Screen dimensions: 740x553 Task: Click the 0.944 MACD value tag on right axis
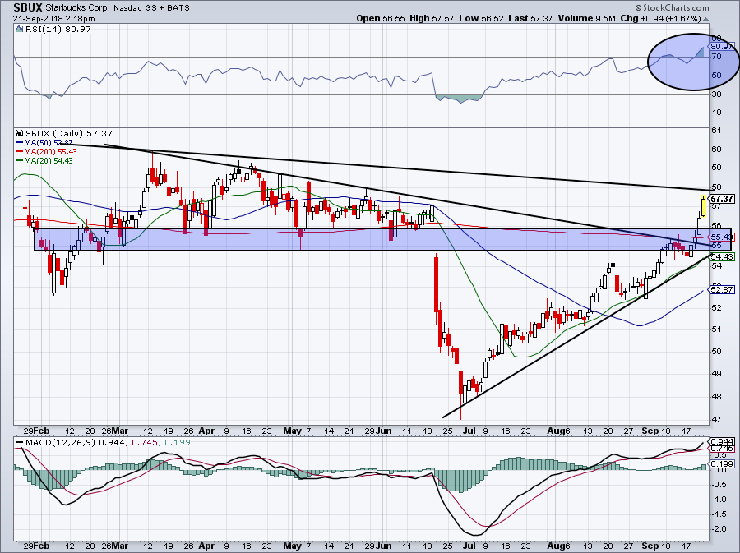pos(723,442)
